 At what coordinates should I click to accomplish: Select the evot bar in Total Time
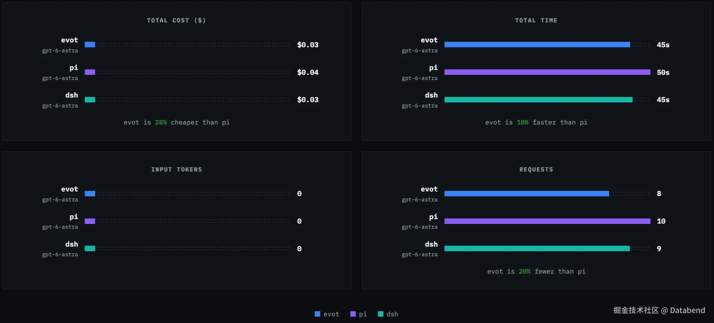tap(537, 45)
